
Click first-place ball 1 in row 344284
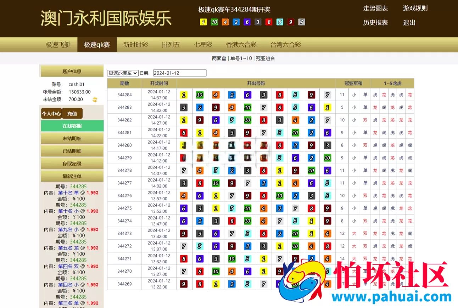(x=184, y=95)
